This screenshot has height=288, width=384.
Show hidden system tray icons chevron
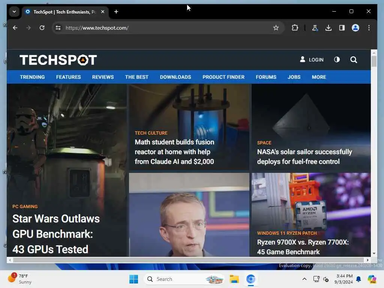pyautogui.click(x=304, y=279)
